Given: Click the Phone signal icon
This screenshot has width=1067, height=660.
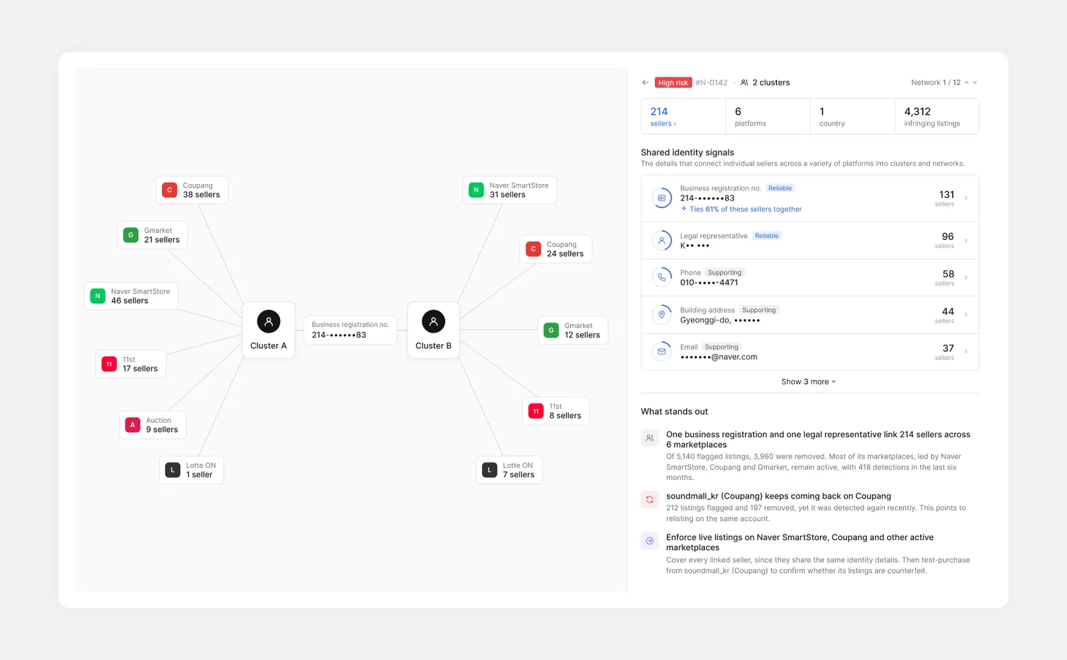Looking at the screenshot, I should click(x=662, y=277).
